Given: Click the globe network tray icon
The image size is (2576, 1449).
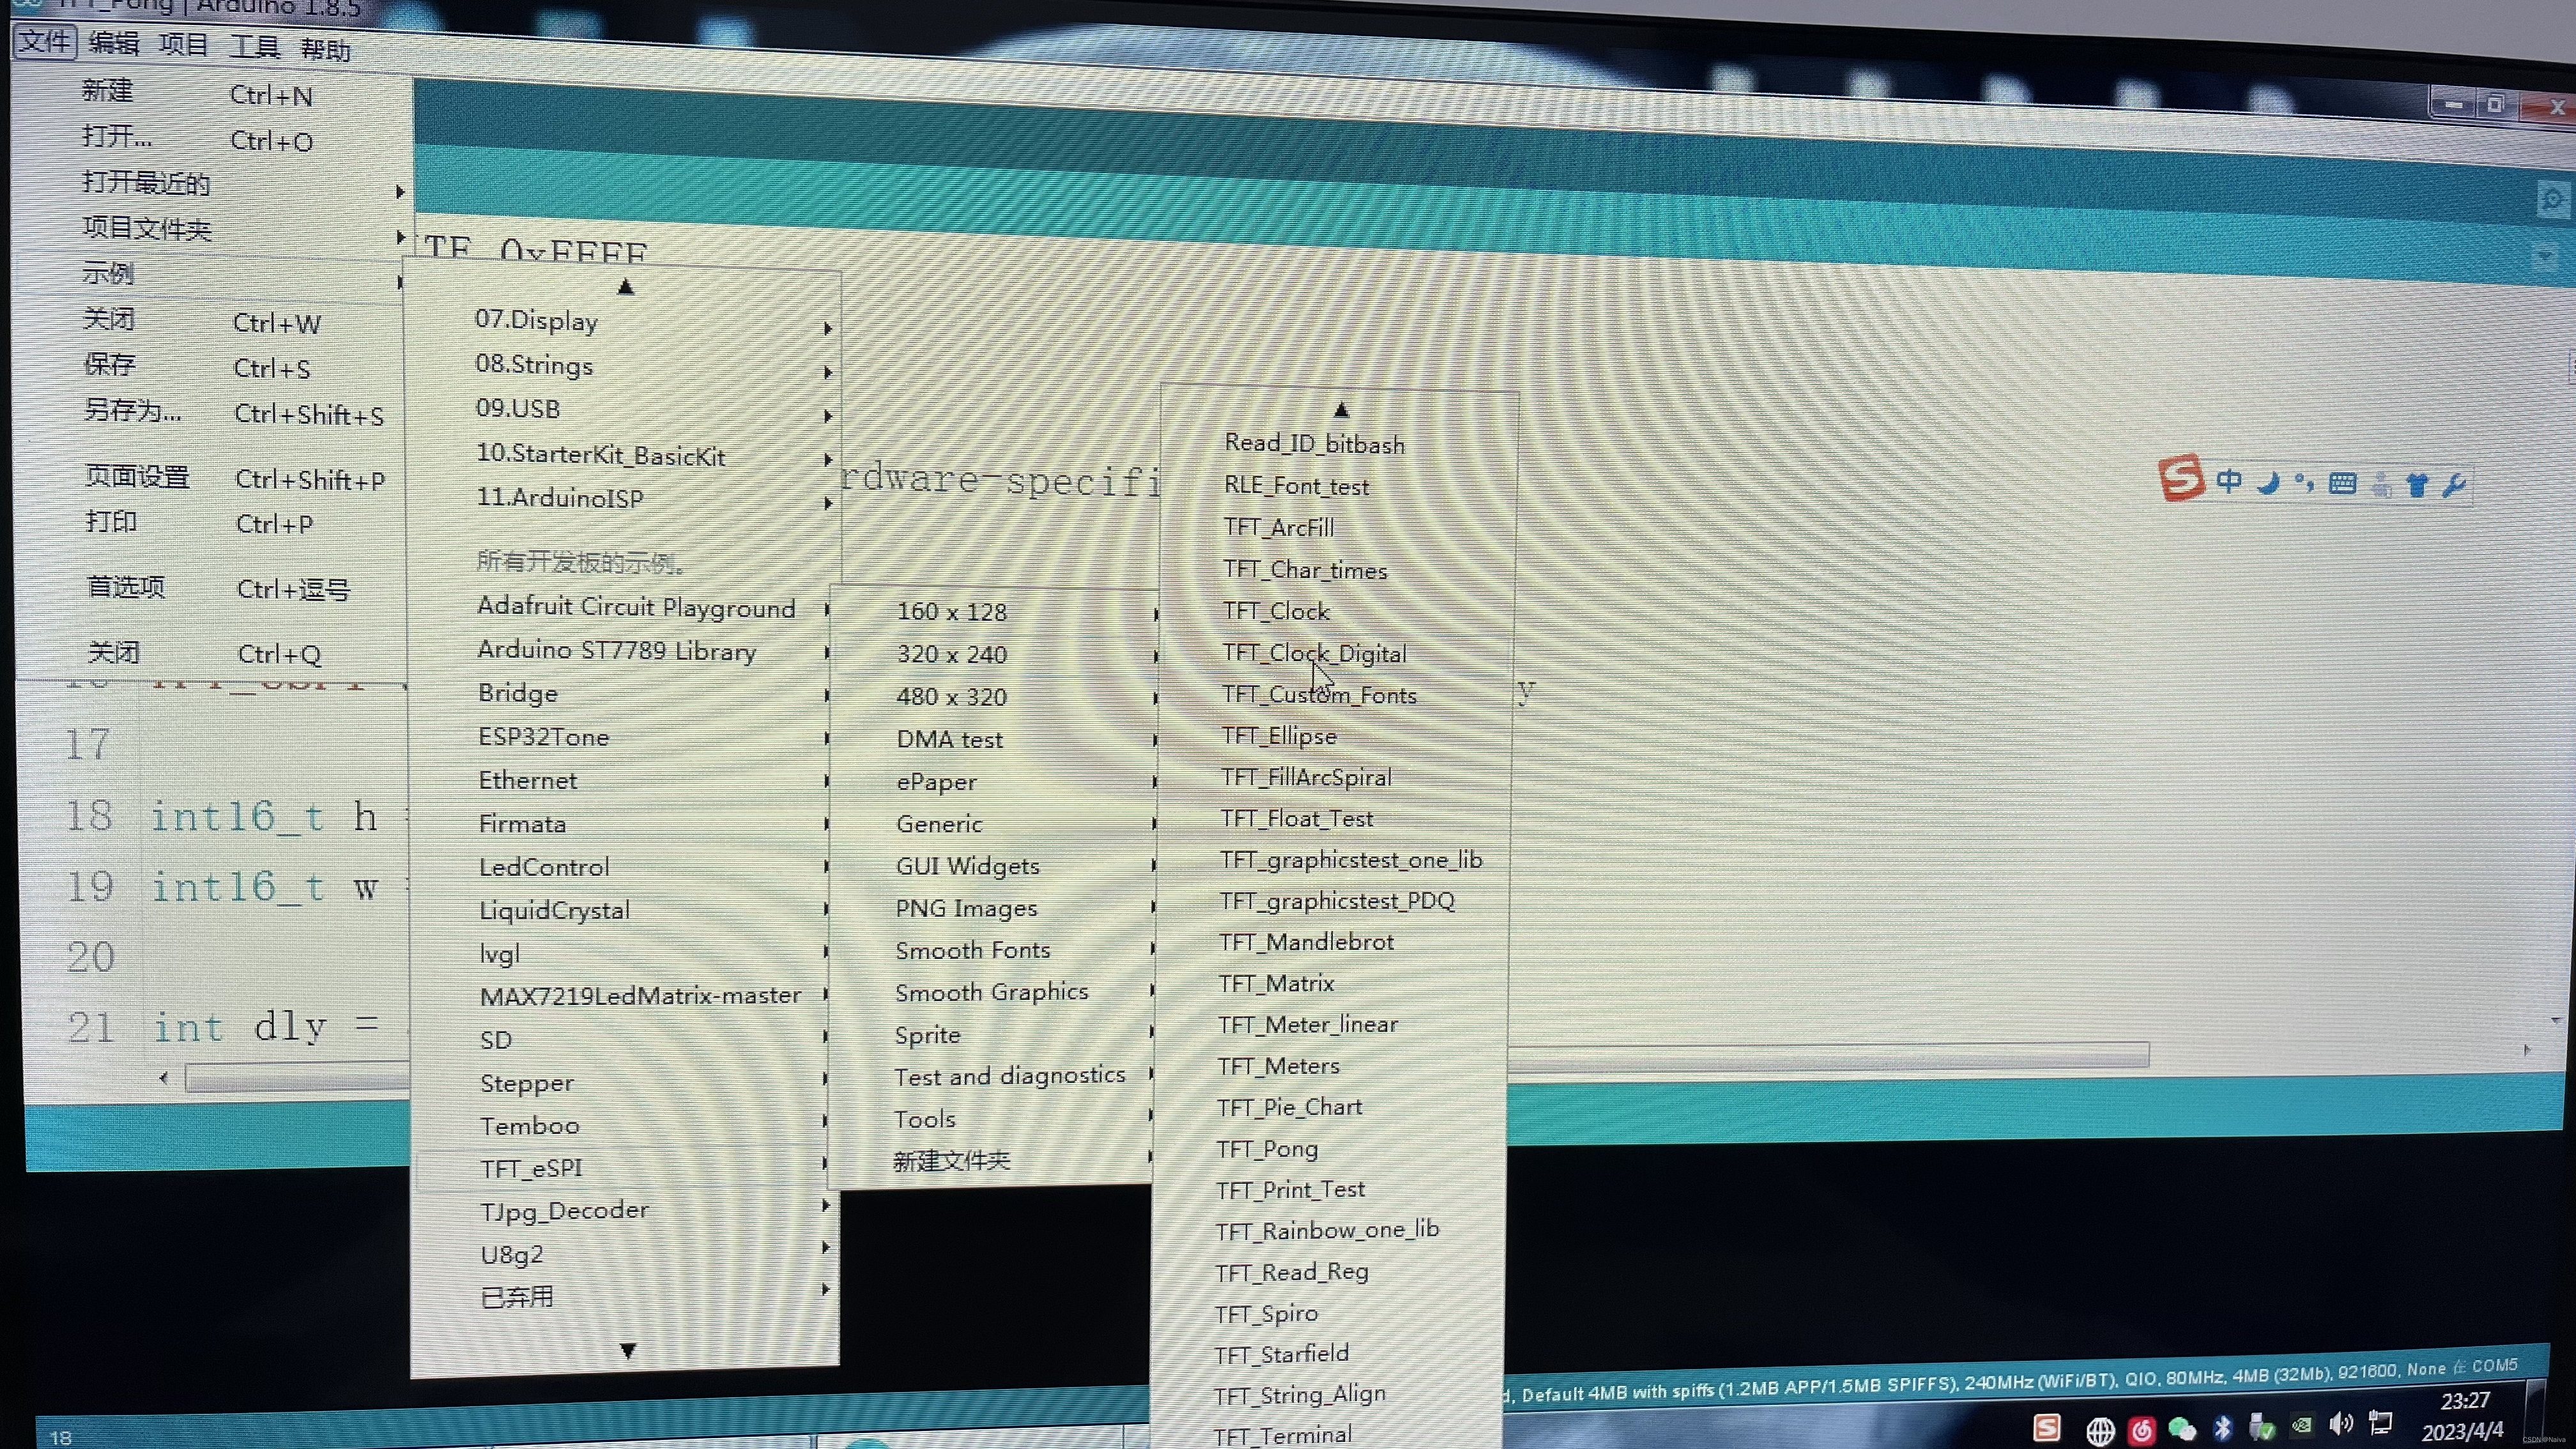Looking at the screenshot, I should pos(2100,1431).
